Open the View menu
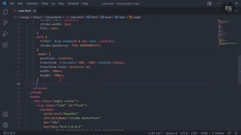Viewport: 241px width, 135px height. click(44, 3)
